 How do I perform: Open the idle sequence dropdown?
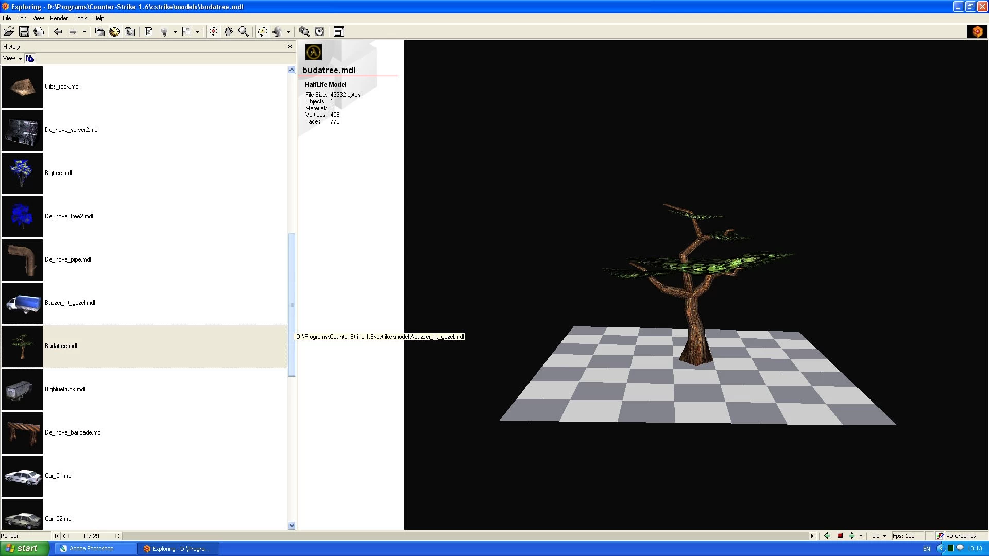coord(879,536)
